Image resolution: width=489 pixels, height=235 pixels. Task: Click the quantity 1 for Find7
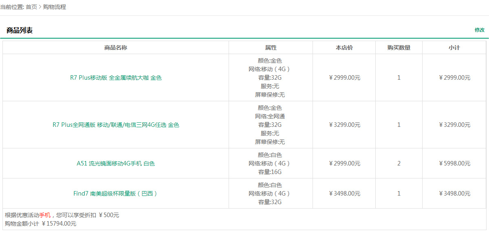(399, 194)
